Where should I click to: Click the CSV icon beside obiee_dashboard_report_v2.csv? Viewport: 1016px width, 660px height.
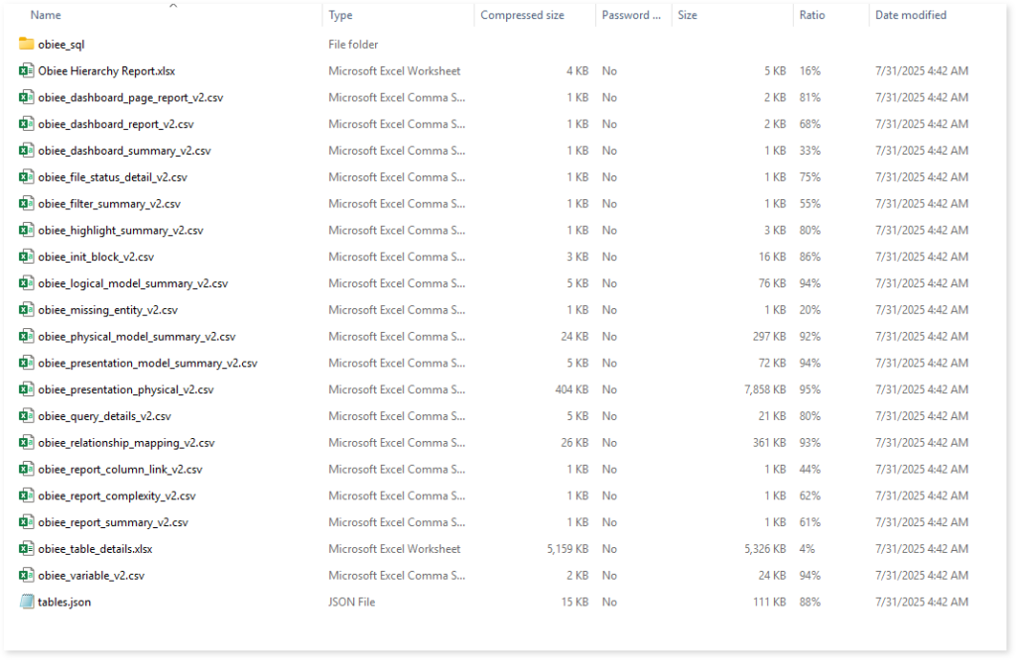pos(27,124)
